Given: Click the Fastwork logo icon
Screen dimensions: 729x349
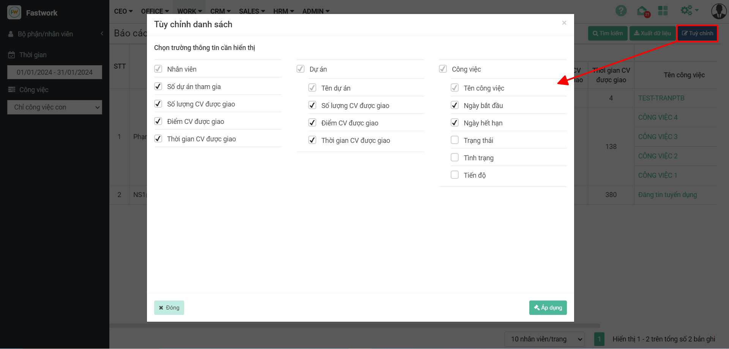Looking at the screenshot, I should (14, 13).
